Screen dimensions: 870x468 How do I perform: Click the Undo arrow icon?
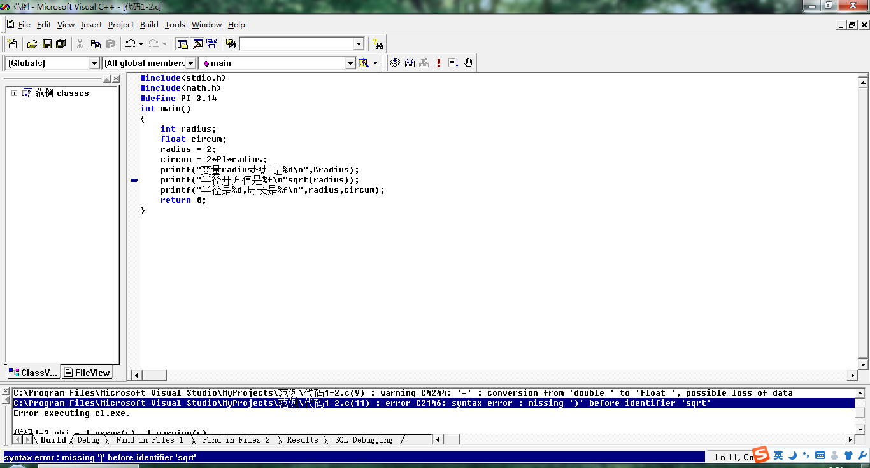(130, 44)
